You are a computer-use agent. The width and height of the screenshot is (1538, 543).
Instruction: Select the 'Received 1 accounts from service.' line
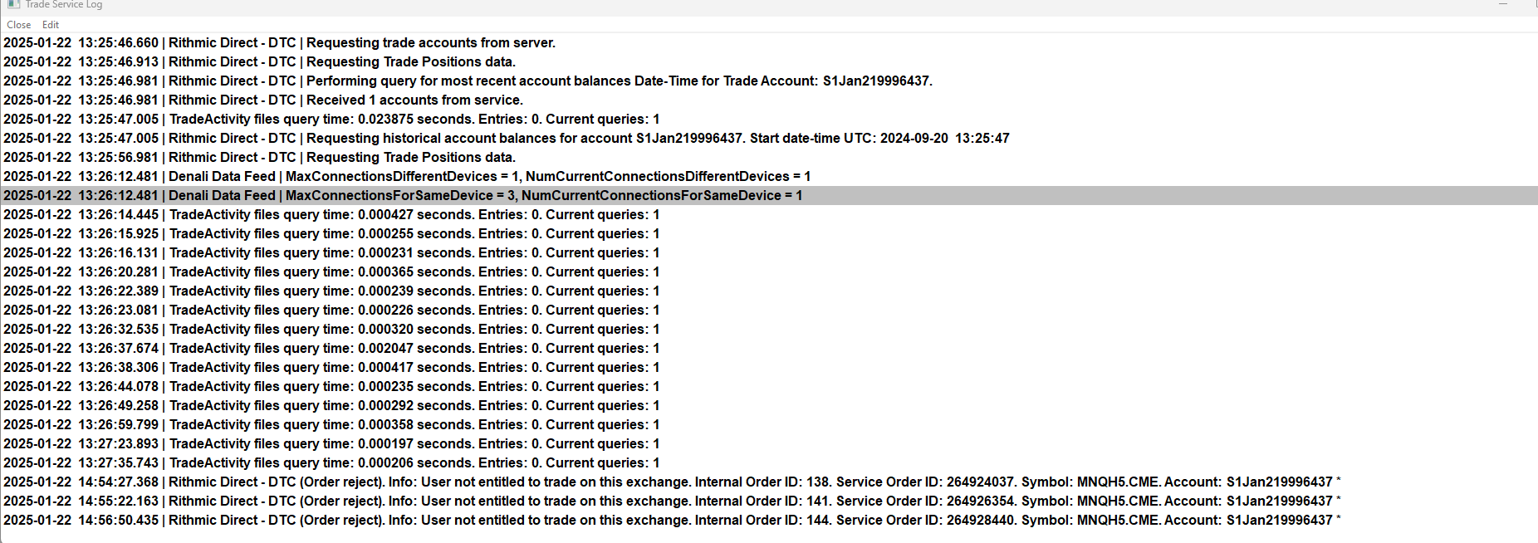click(769, 100)
